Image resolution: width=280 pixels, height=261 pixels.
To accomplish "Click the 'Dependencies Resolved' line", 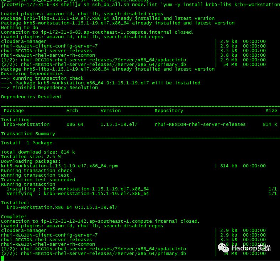I will coord(31,97).
